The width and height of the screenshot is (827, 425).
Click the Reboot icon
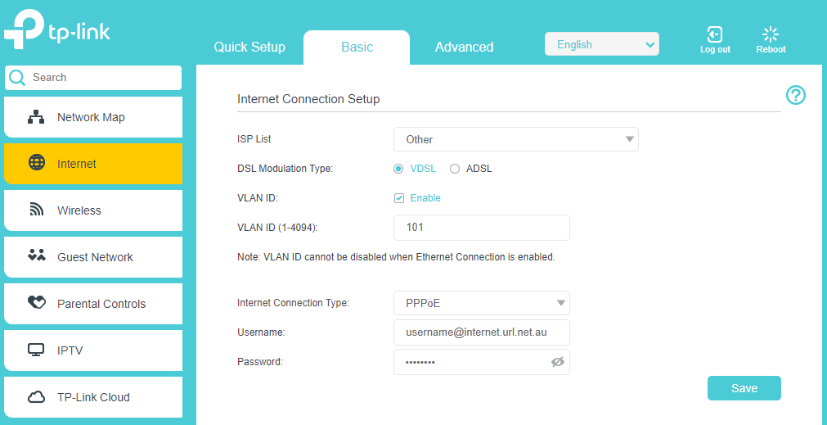[x=771, y=35]
